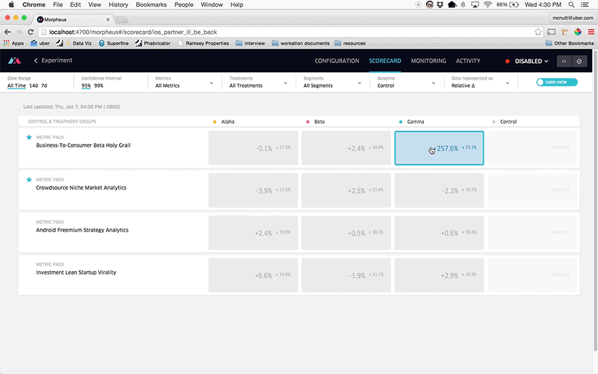The height and width of the screenshot is (374, 598).
Task: Click star icon for Crowdsource Niche Market Analytics
Action: [x=29, y=180]
